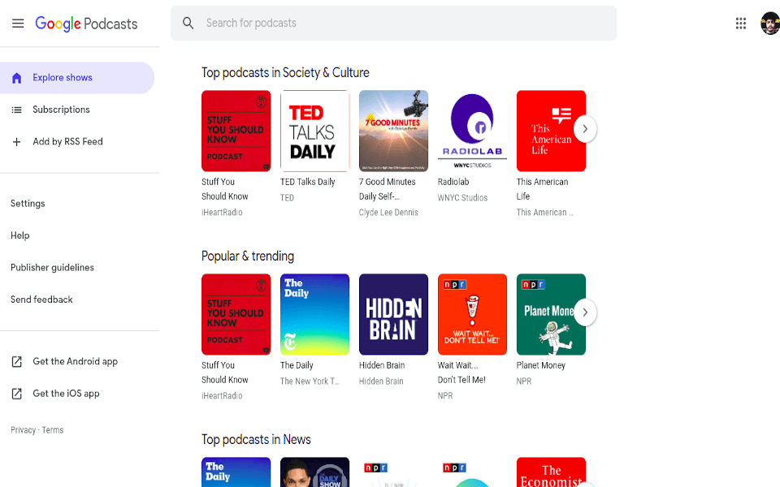
Task: Click the Google Podcasts logo
Action: [x=86, y=24]
